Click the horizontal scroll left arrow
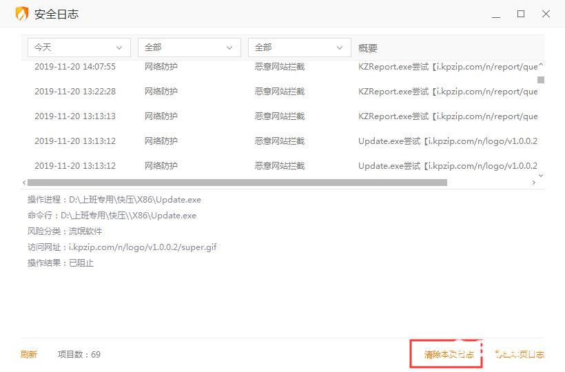 [24, 183]
